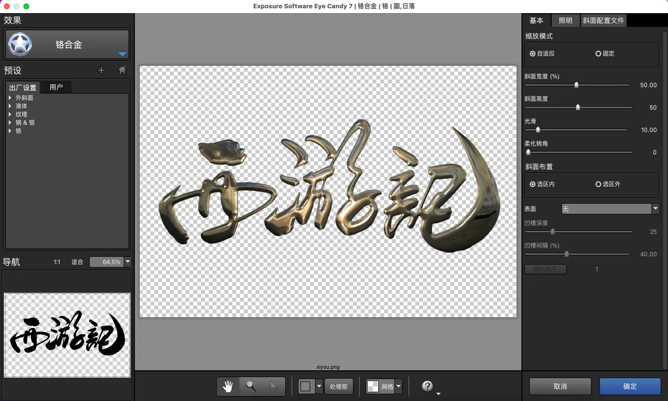Click the background color swatch in toolbar

point(306,386)
